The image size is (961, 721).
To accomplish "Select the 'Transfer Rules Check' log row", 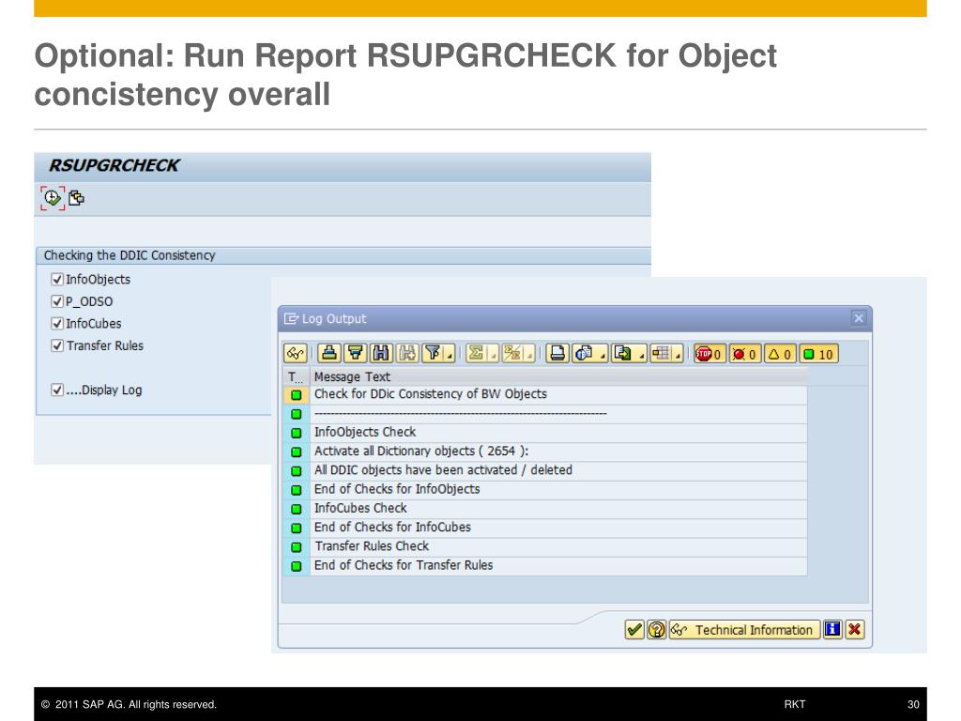I will 545,546.
